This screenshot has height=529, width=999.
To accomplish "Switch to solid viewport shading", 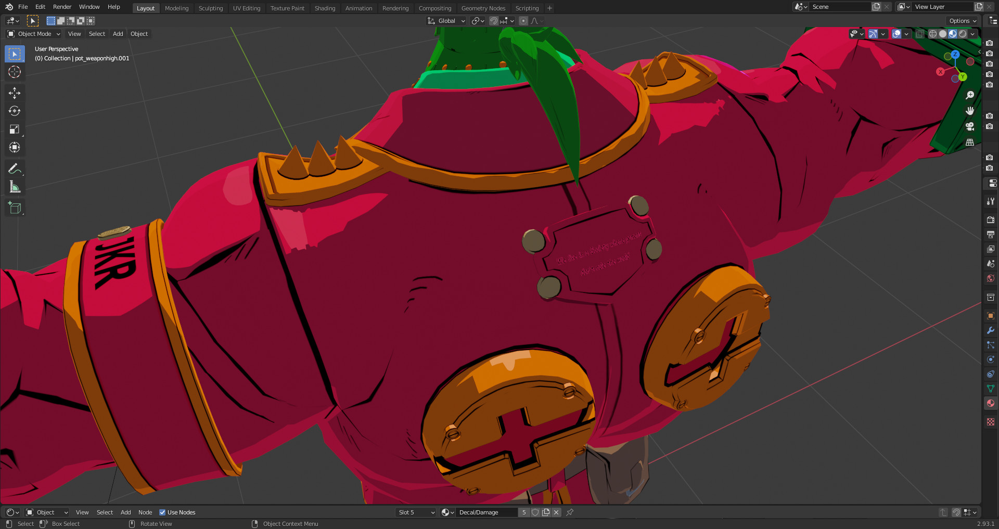I will [943, 34].
